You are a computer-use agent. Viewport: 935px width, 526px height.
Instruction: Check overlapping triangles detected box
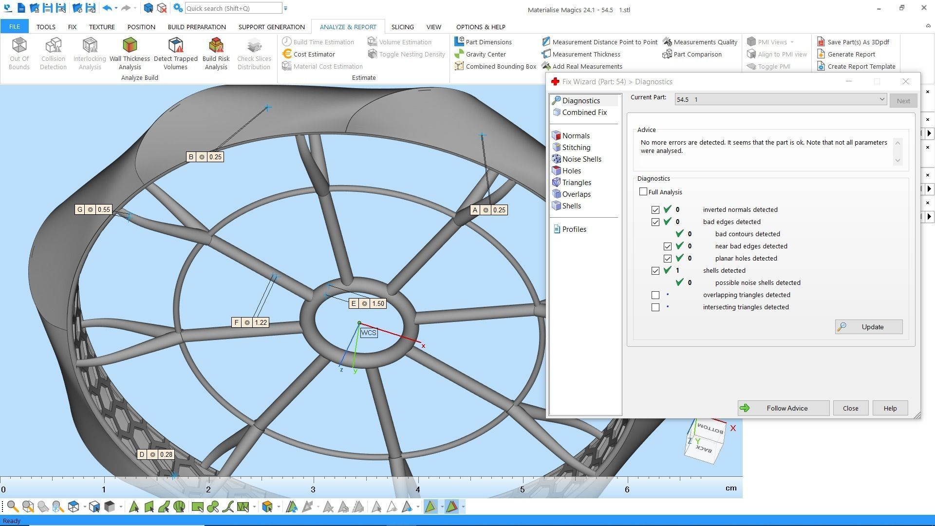point(655,295)
